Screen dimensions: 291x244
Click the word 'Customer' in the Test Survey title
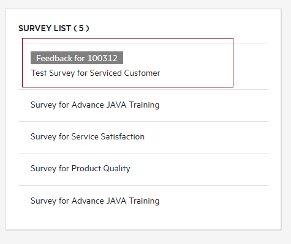(x=142, y=73)
